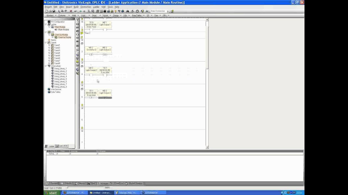The height and width of the screenshot is (195, 348).
Task: Click the red X delete toolbar icon
Action: [x=71, y=11]
